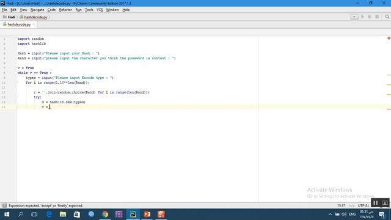This screenshot has width=391, height=220.
Task: Click the 'hashlib.new(types)' line
Action: pyautogui.click(x=64, y=102)
